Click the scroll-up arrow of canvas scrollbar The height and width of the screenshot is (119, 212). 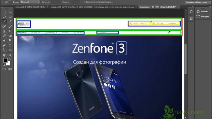click(x=185, y=10)
